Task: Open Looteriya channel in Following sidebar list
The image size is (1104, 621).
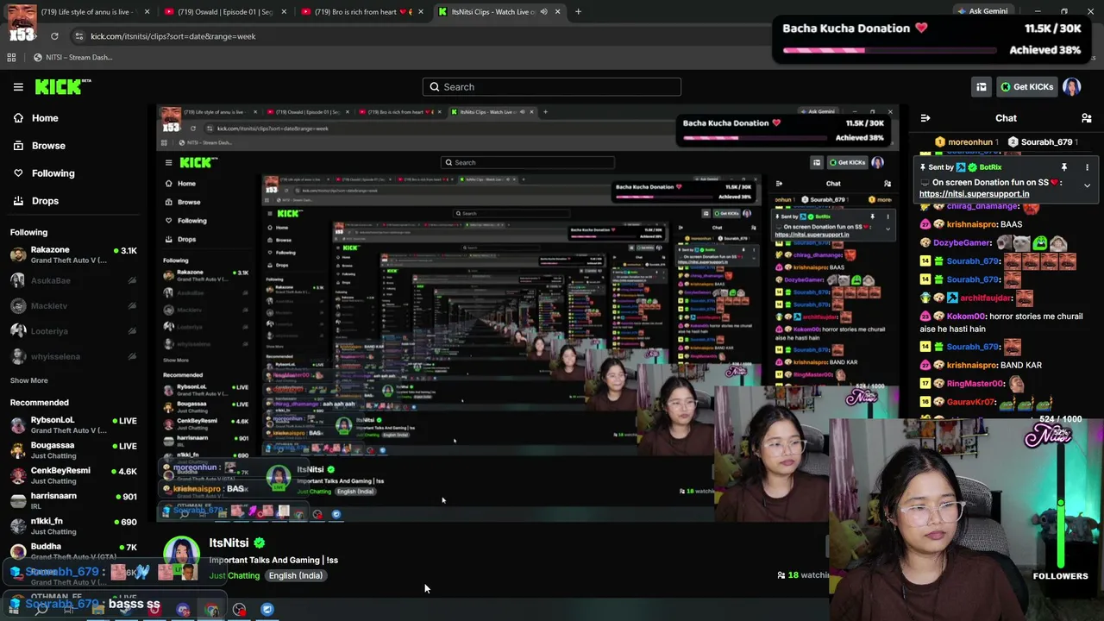Action: click(73, 331)
